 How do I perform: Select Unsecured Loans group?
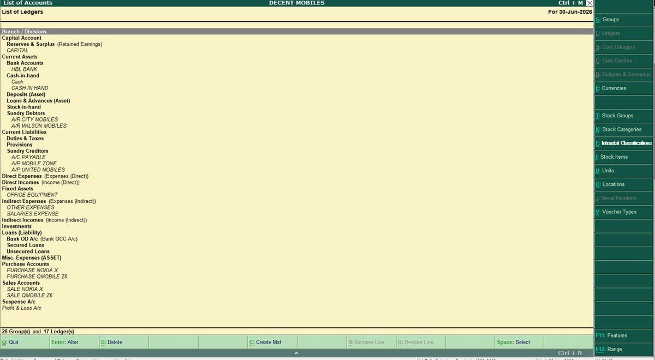pyautogui.click(x=28, y=251)
